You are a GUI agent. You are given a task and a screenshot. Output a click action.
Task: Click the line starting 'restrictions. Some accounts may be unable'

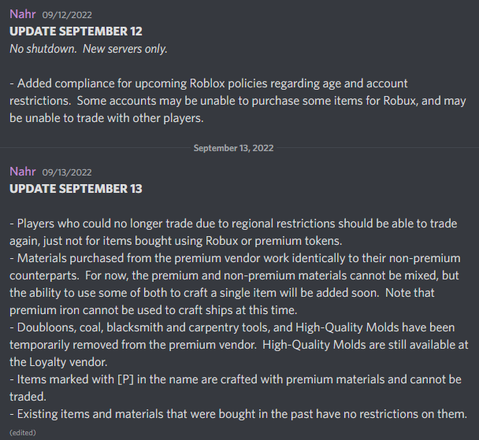[x=238, y=101]
